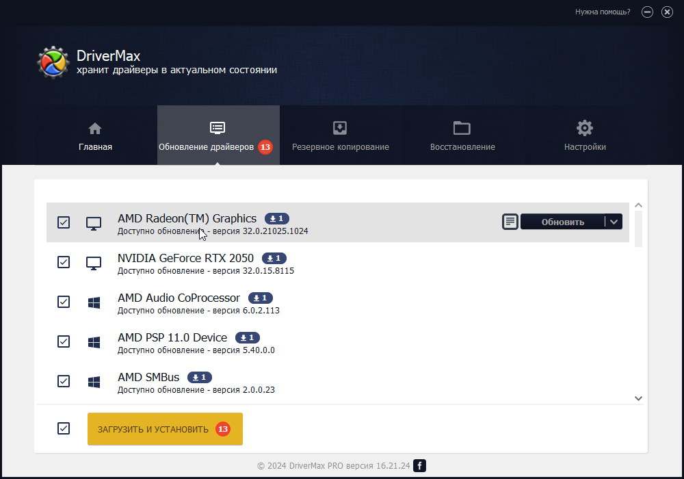Click Windows icon beside AMD Audio CoProcessor
684x479 pixels.
(94, 302)
